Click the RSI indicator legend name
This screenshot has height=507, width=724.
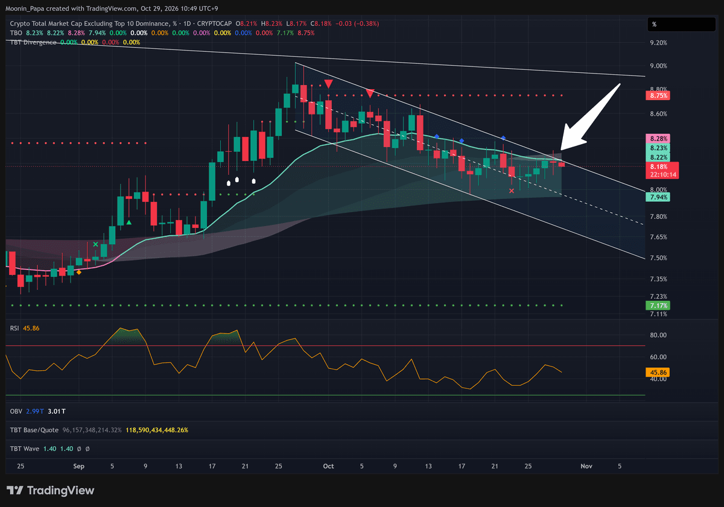[x=14, y=328]
